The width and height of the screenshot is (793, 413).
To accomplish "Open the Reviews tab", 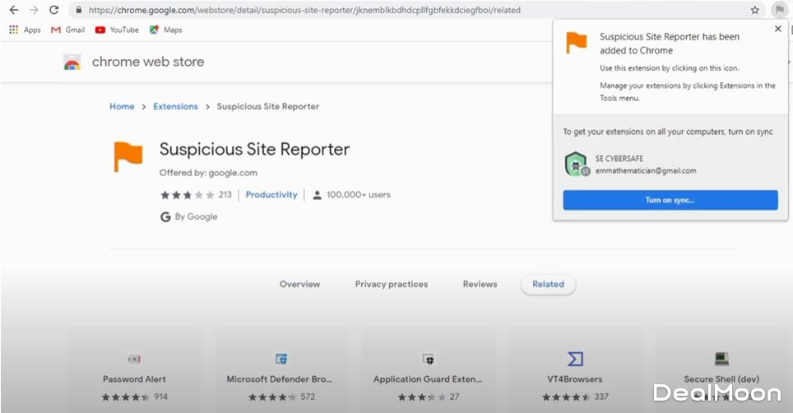I will pyautogui.click(x=480, y=284).
